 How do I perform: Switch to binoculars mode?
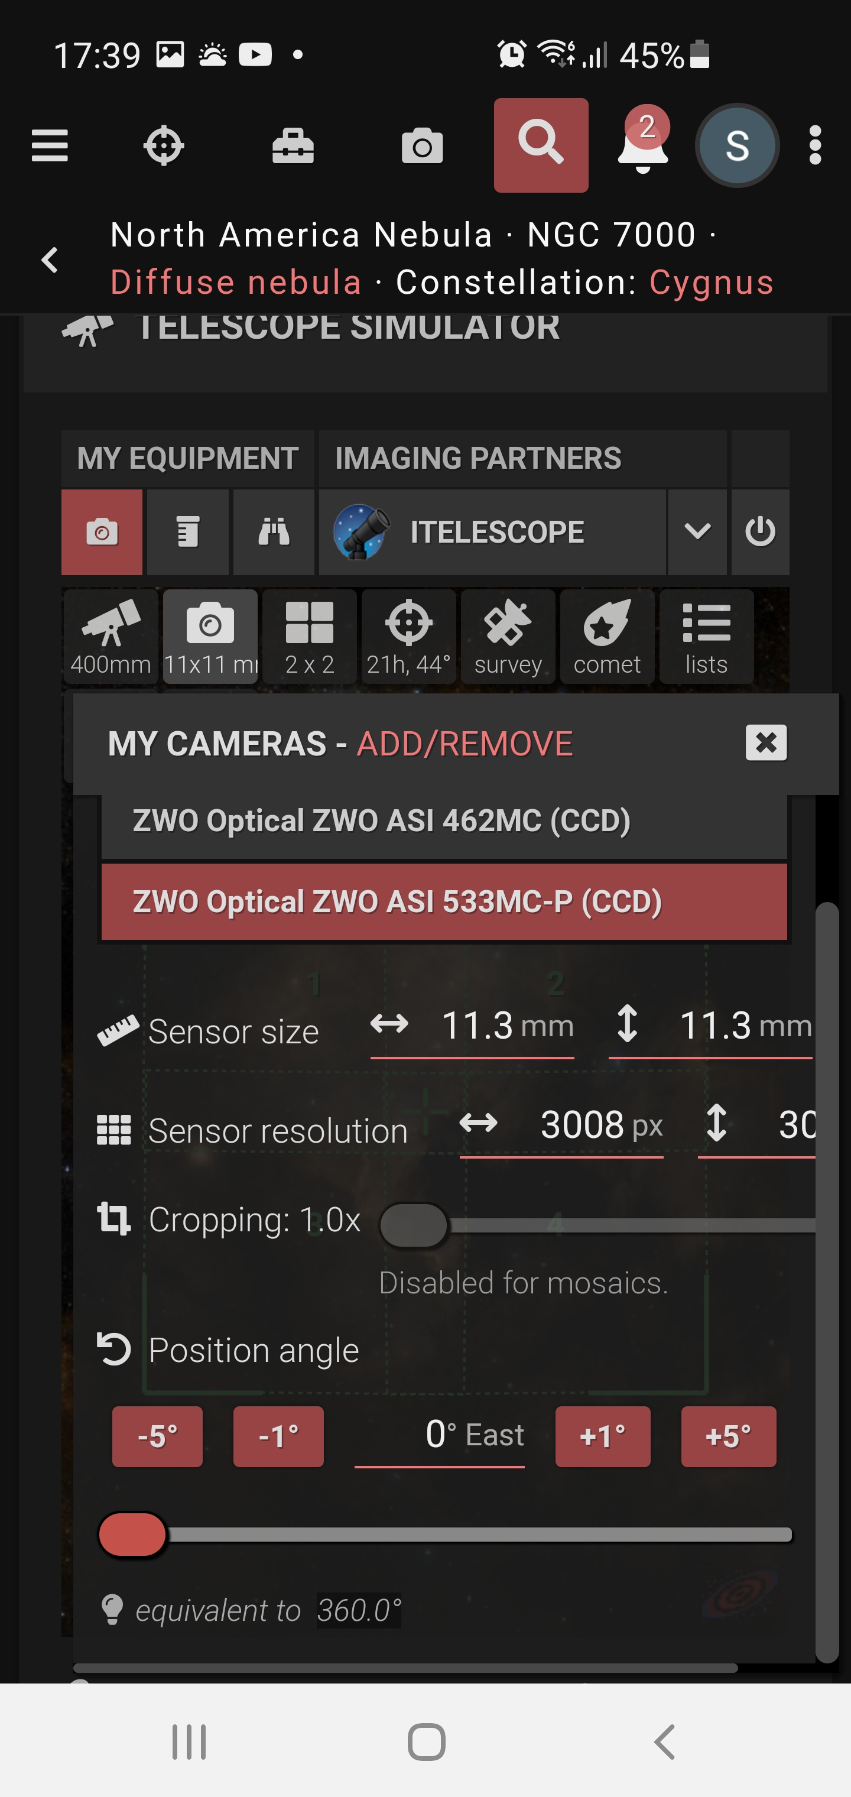[274, 532]
